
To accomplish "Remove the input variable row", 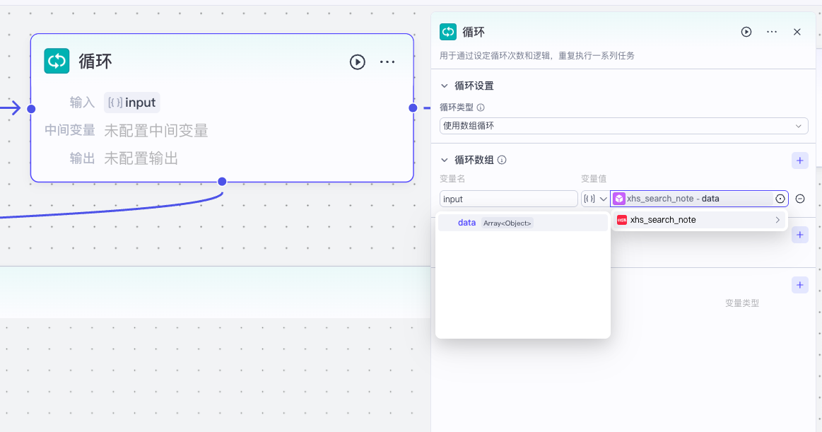I will (x=800, y=199).
